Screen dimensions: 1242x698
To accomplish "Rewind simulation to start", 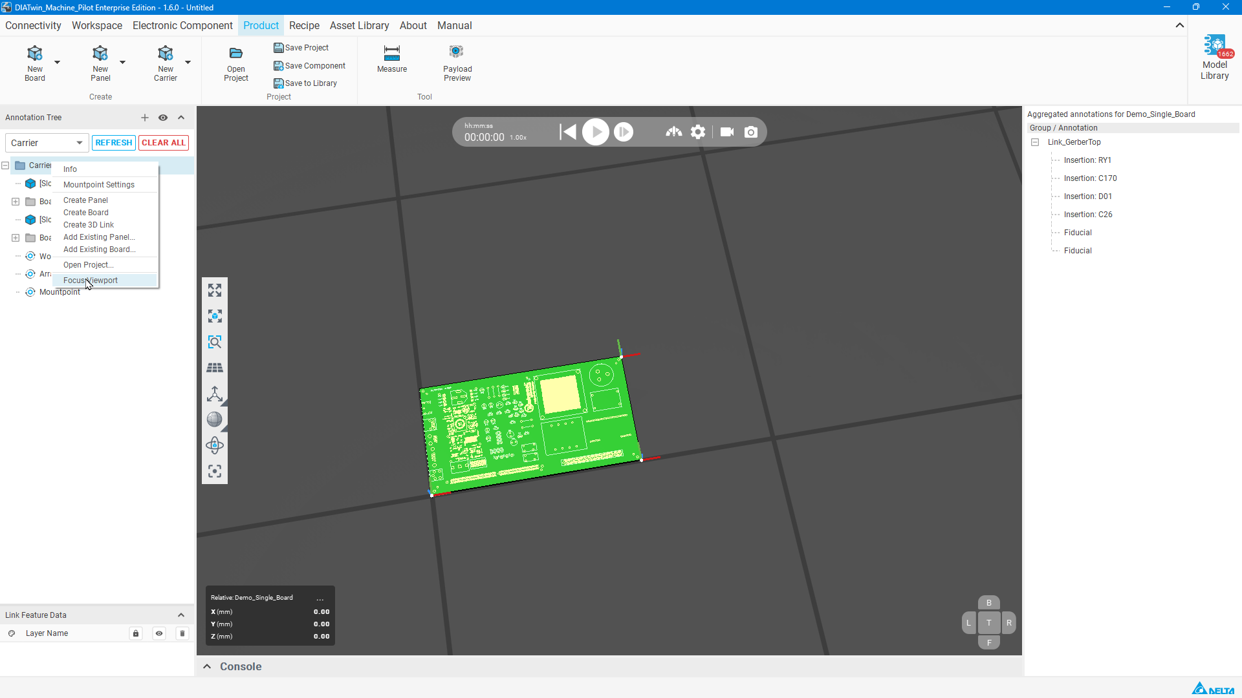I will click(568, 132).
